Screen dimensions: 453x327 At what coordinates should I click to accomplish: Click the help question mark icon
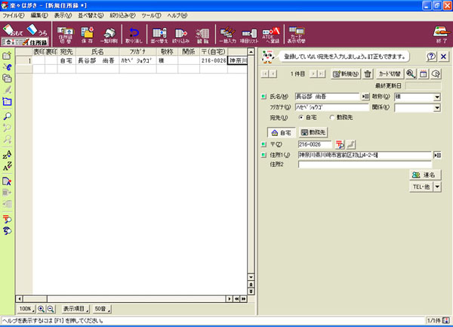(430, 57)
